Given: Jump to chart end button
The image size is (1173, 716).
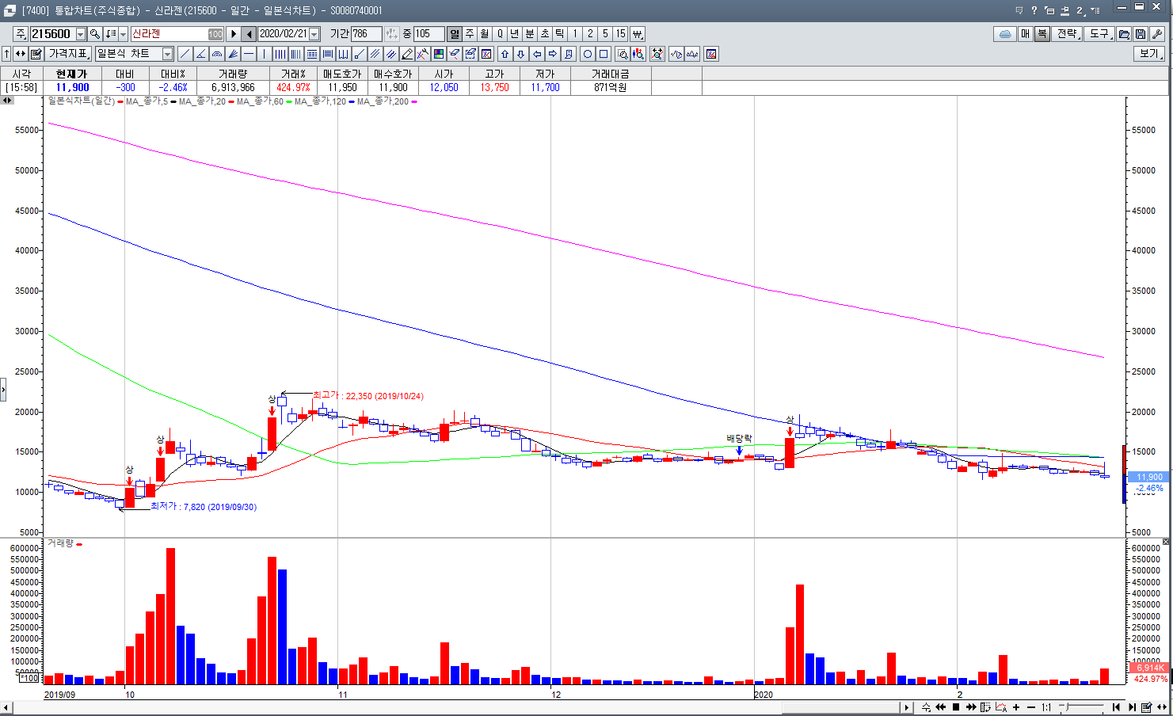Looking at the screenshot, I should [x=1132, y=707].
